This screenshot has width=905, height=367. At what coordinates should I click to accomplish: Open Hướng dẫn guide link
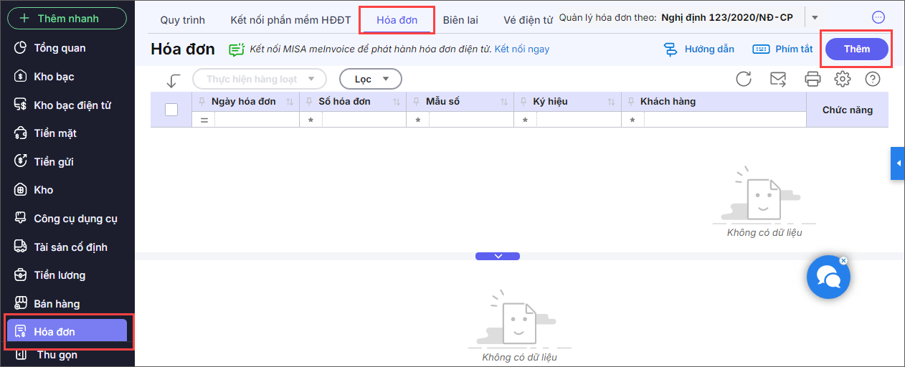pyautogui.click(x=699, y=49)
